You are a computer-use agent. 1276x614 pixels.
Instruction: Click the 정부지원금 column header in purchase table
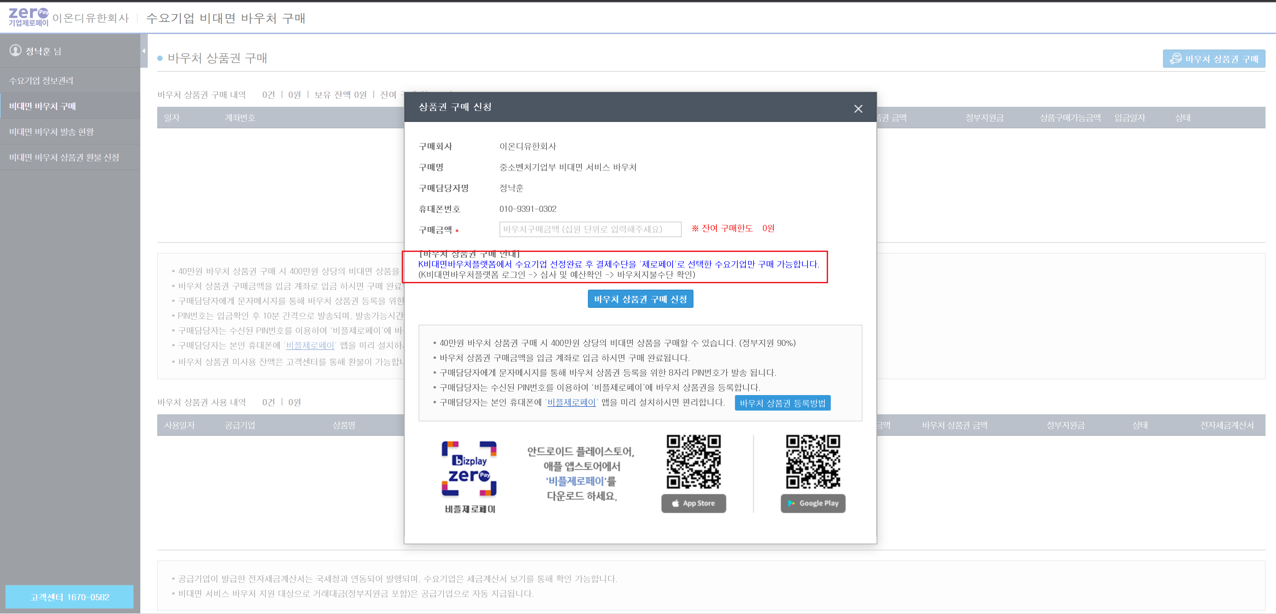point(984,118)
